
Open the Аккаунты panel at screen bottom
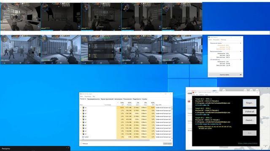tap(35, 148)
